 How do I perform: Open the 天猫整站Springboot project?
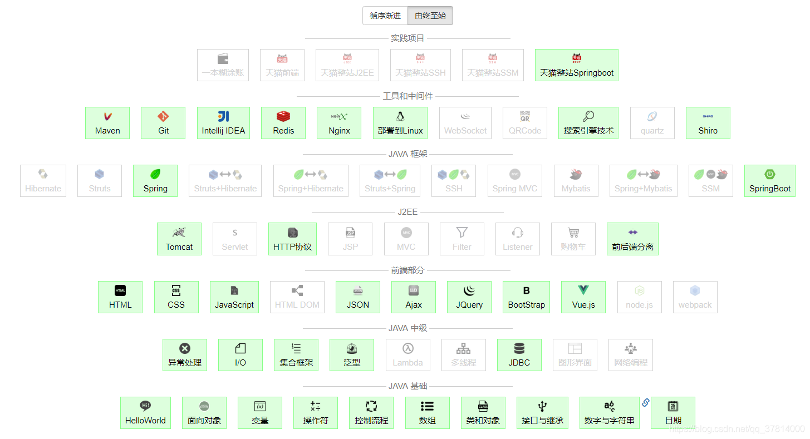pyautogui.click(x=576, y=65)
